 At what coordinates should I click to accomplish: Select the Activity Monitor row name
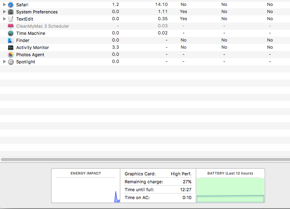32,47
